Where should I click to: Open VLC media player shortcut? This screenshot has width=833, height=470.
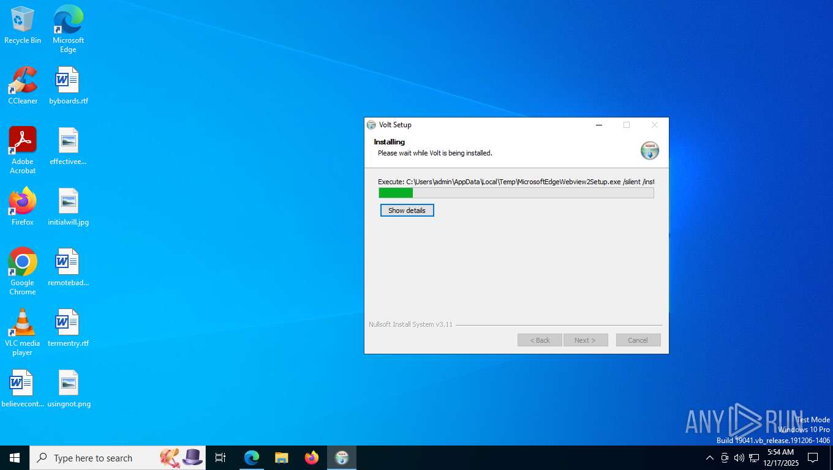tap(23, 332)
